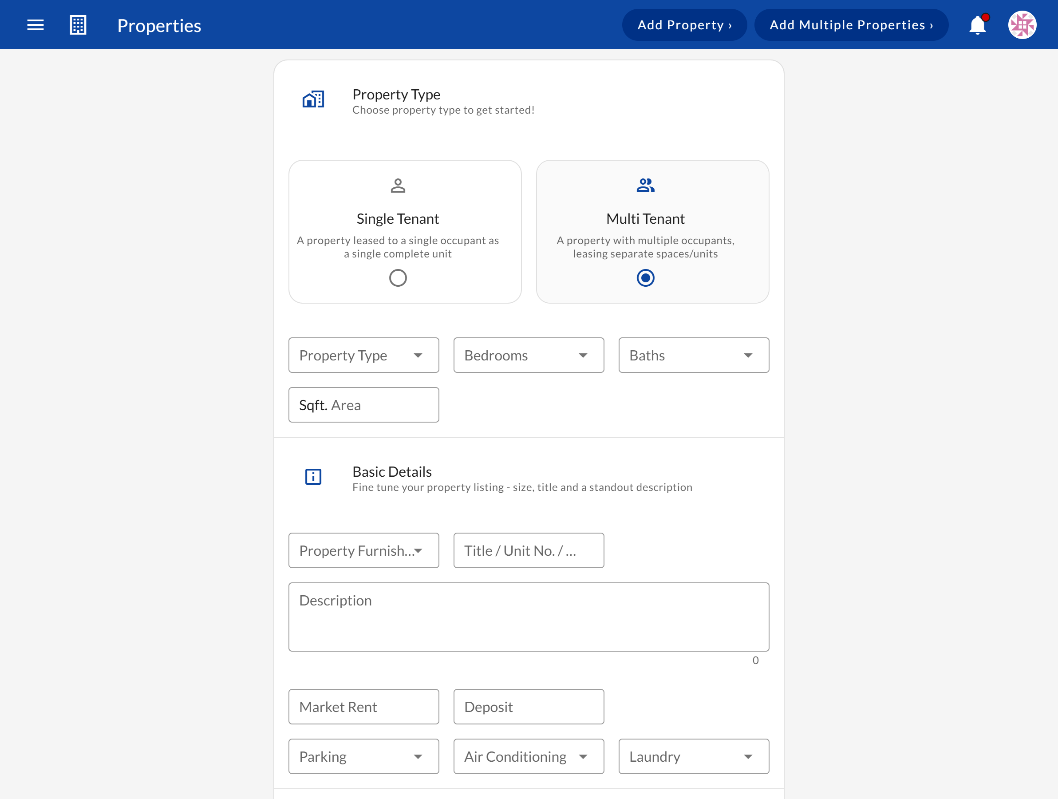The height and width of the screenshot is (799, 1058).
Task: Click the 'Basic Details' section heading
Action: tap(392, 472)
